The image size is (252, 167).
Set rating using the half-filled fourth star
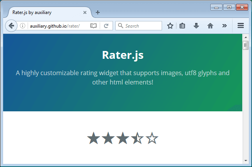137,138
